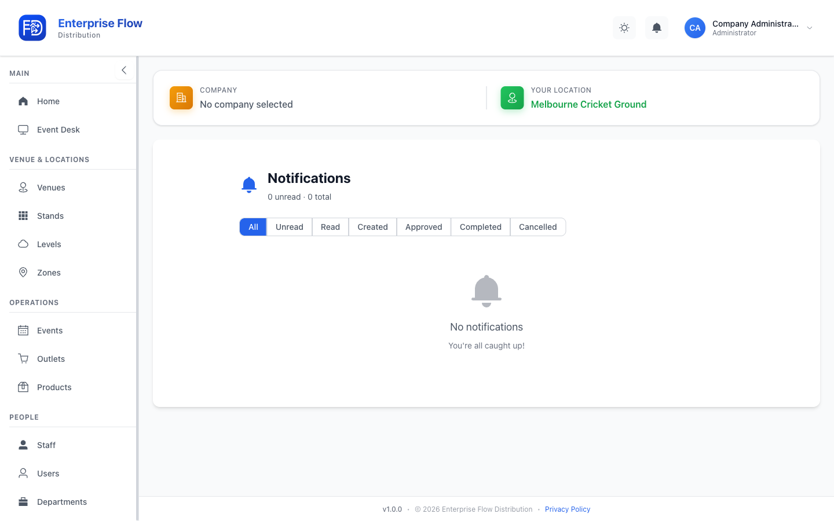Show Completed notifications
The height and width of the screenshot is (521, 834).
481,227
